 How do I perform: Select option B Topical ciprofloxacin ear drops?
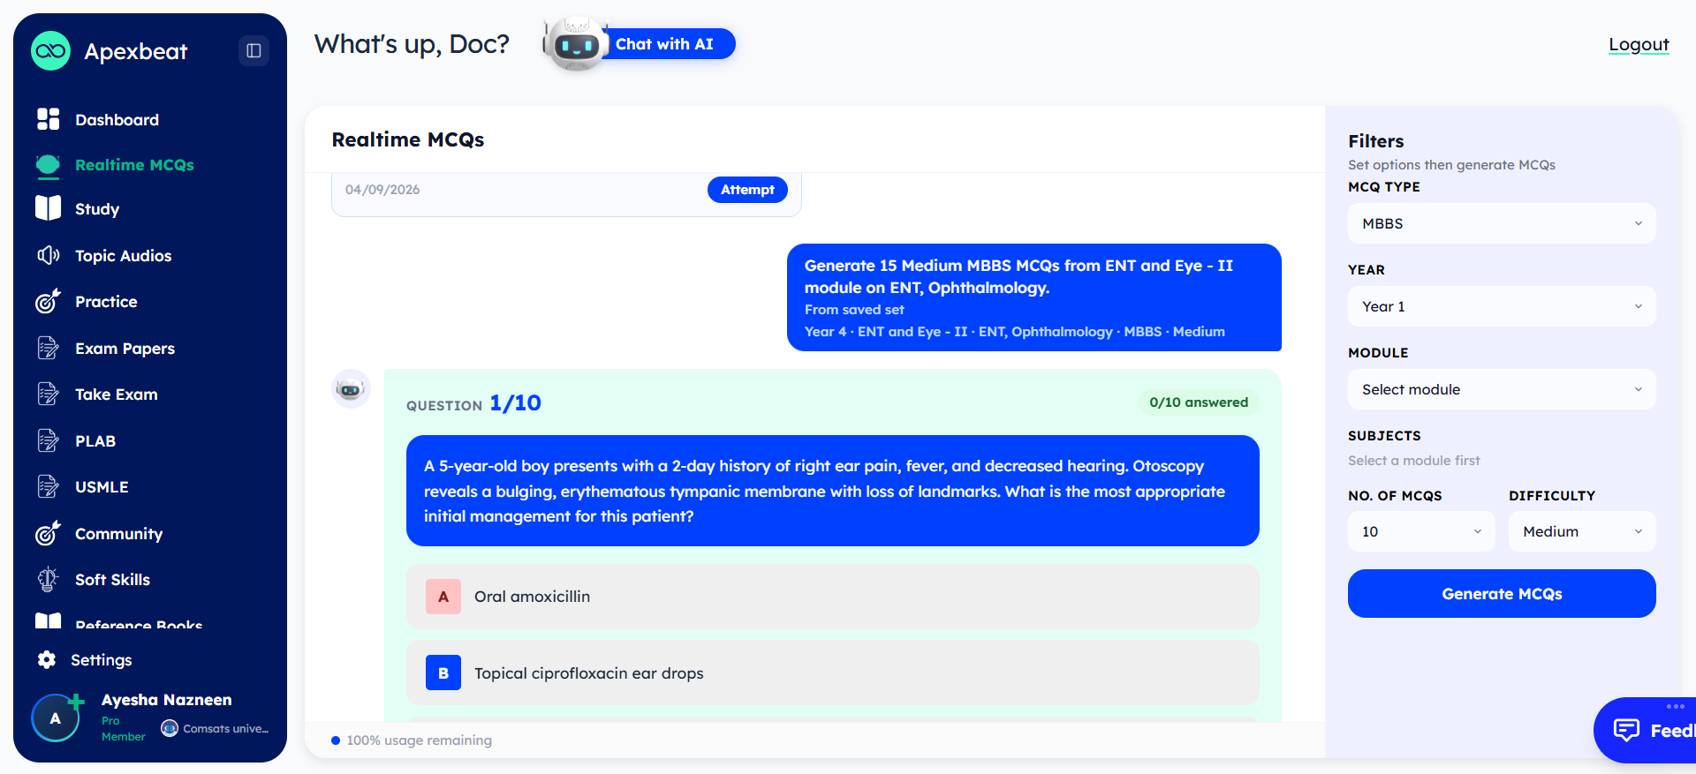click(832, 673)
